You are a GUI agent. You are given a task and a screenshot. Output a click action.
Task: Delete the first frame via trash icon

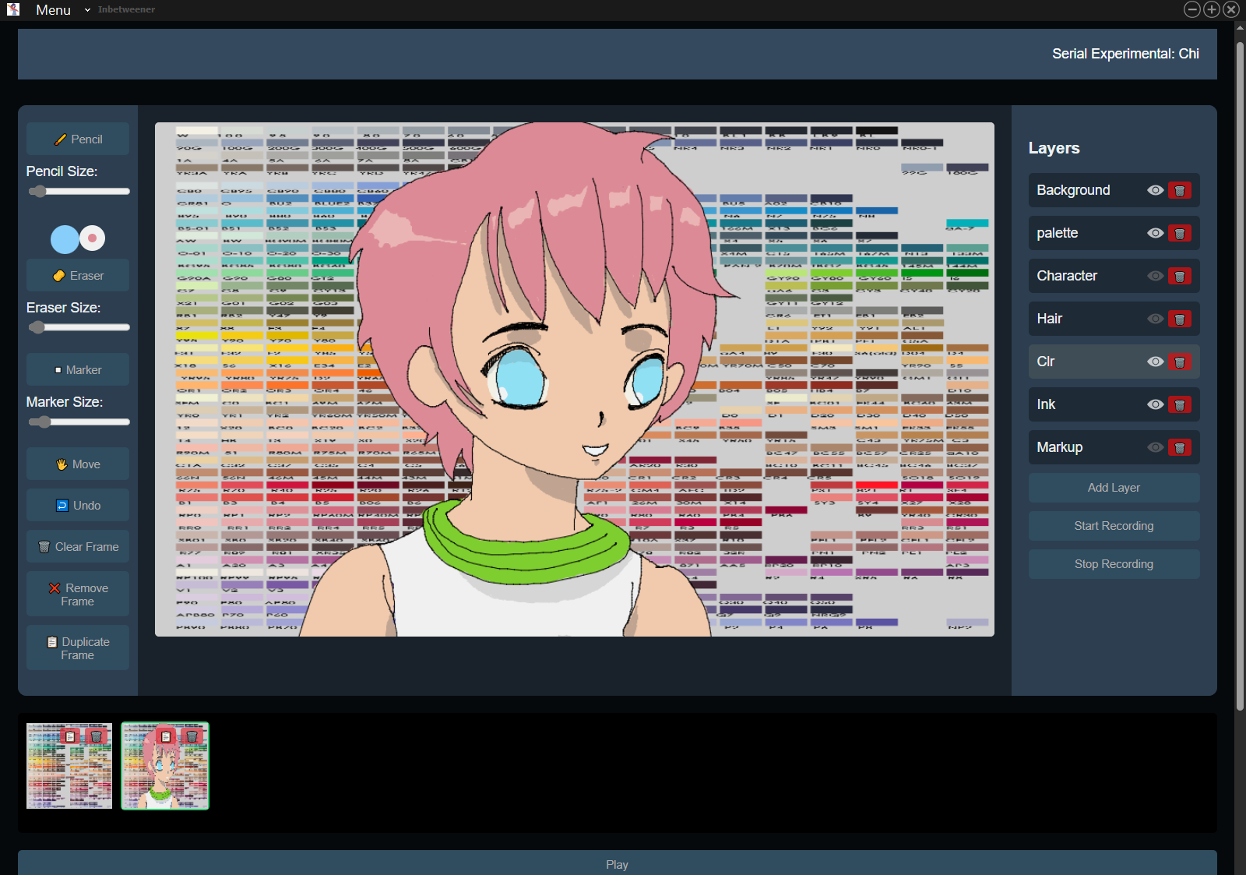[x=97, y=736]
